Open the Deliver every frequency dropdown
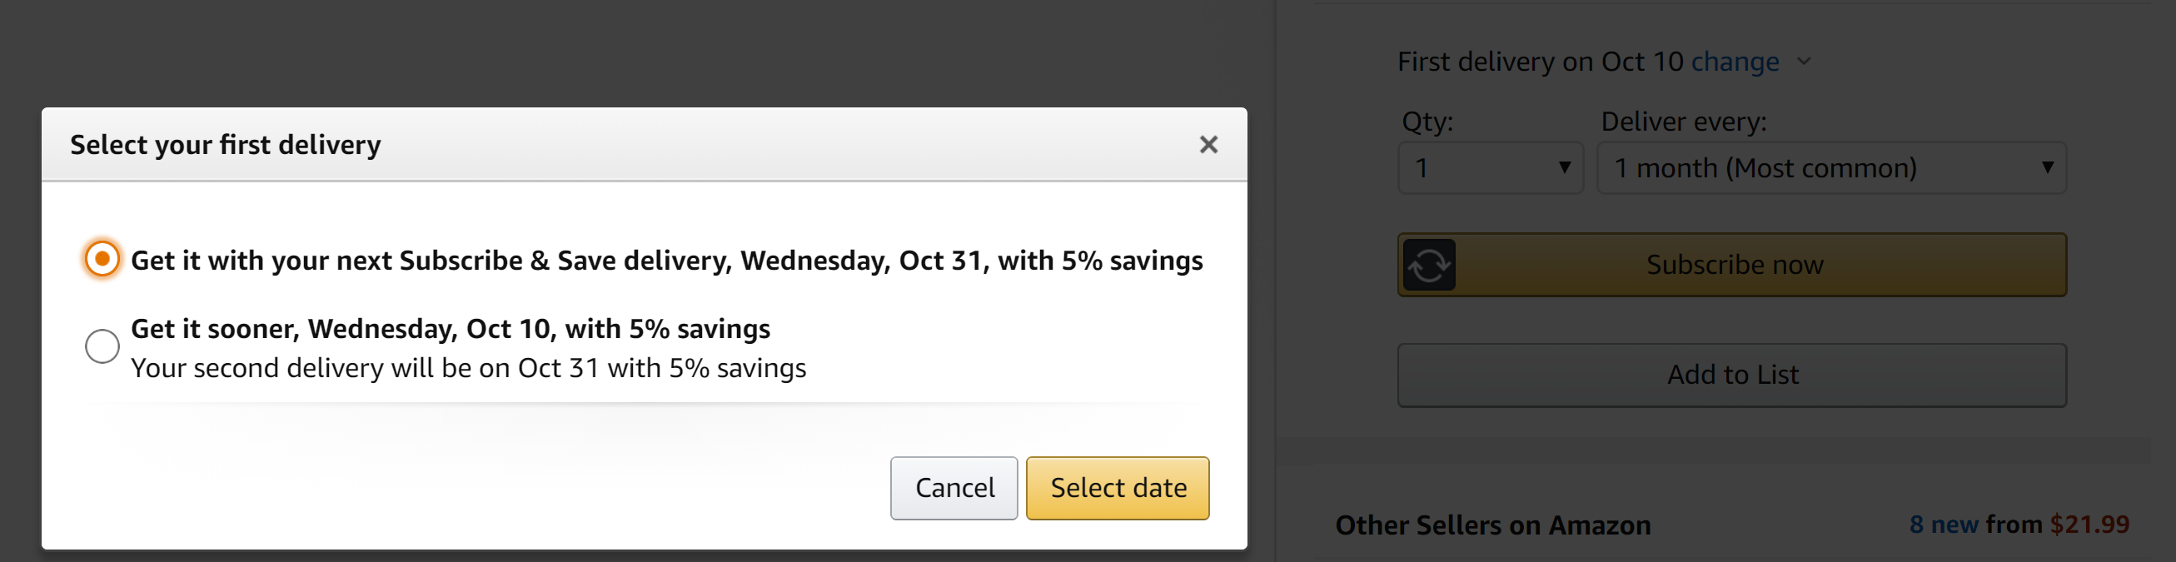Image resolution: width=2176 pixels, height=562 pixels. pos(1830,168)
